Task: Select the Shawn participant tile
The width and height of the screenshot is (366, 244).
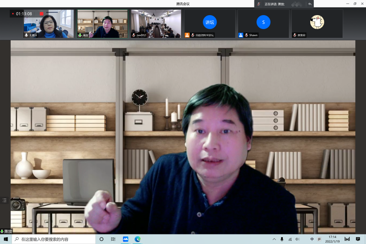Action: (x=263, y=23)
